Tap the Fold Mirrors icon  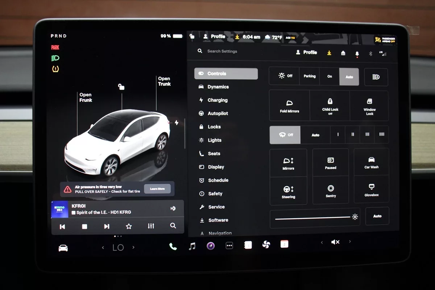[289, 106]
